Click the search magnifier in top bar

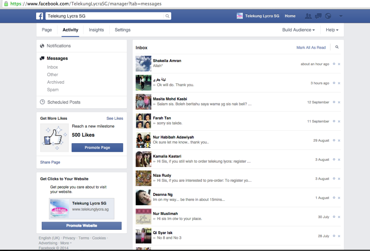pos(167,16)
